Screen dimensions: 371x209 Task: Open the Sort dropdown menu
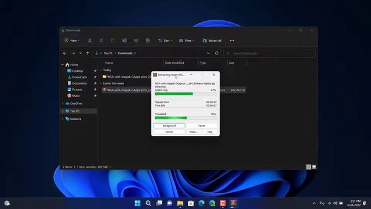(165, 41)
